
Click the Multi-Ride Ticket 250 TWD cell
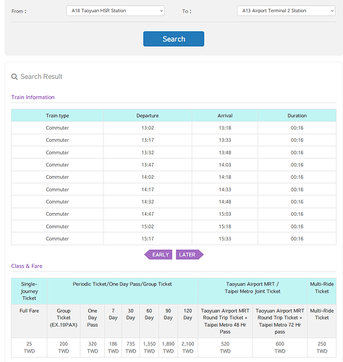(322, 348)
